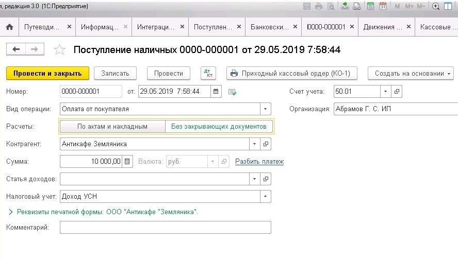
Task: Open the date picker calendar icon
Action: 217,92
